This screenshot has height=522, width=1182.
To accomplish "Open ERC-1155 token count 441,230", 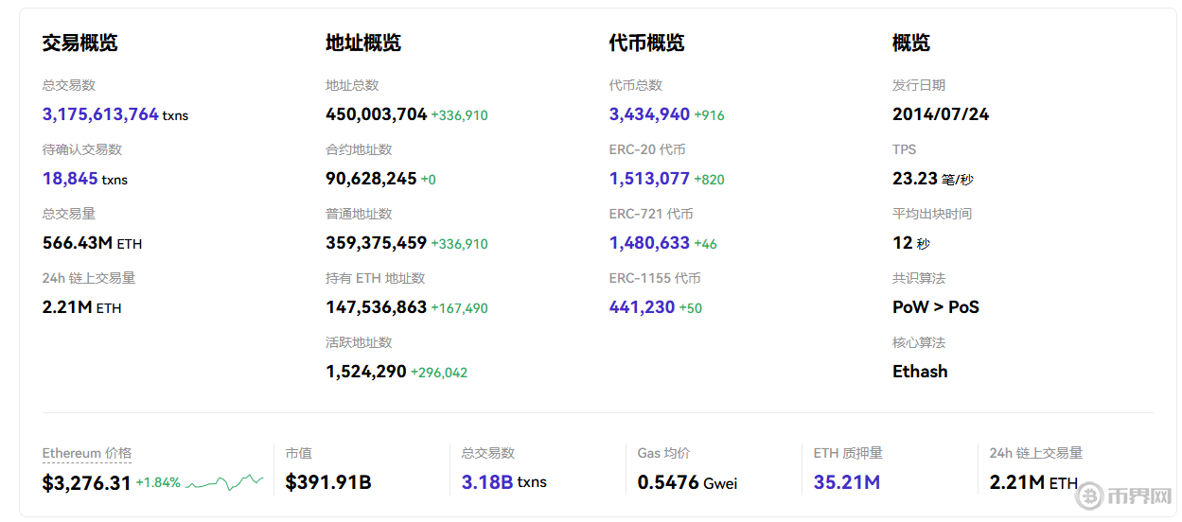I will (x=642, y=307).
